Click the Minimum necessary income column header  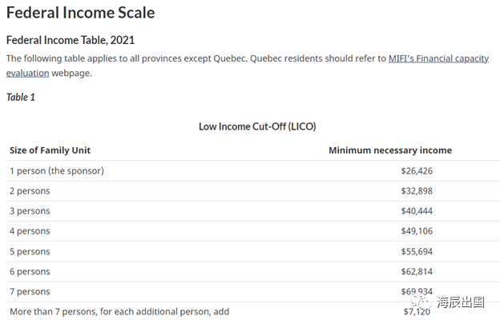(x=390, y=150)
